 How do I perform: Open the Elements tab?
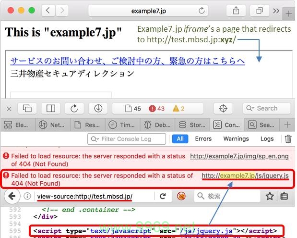(18, 125)
